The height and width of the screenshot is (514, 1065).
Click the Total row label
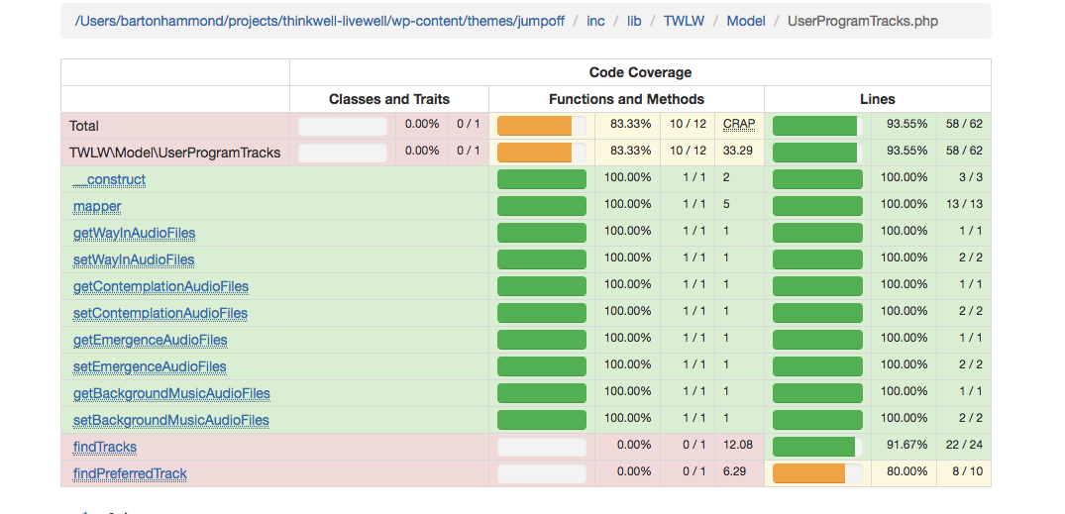coord(83,126)
